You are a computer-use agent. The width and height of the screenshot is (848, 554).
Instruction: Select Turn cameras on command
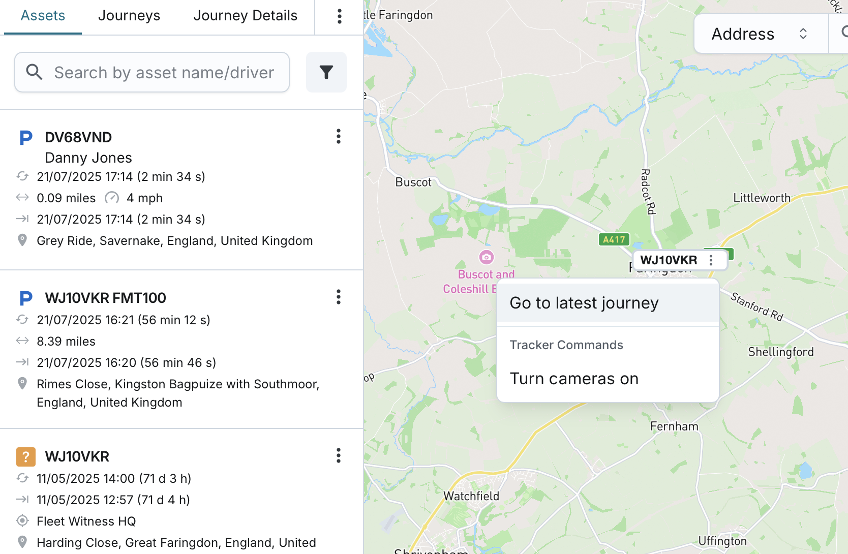574,379
